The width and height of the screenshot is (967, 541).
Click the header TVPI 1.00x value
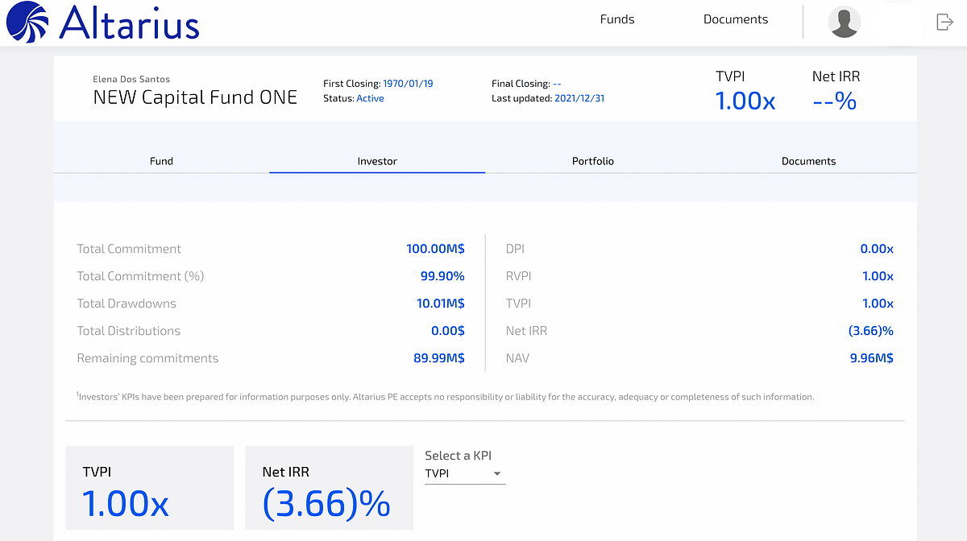tap(745, 101)
